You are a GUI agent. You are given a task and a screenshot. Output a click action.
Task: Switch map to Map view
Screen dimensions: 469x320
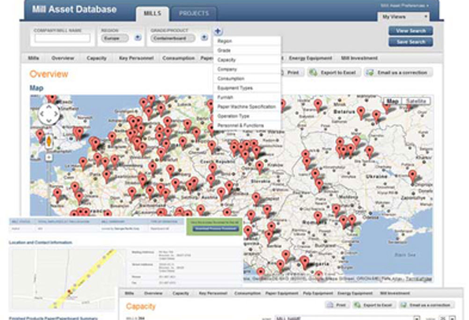point(392,101)
